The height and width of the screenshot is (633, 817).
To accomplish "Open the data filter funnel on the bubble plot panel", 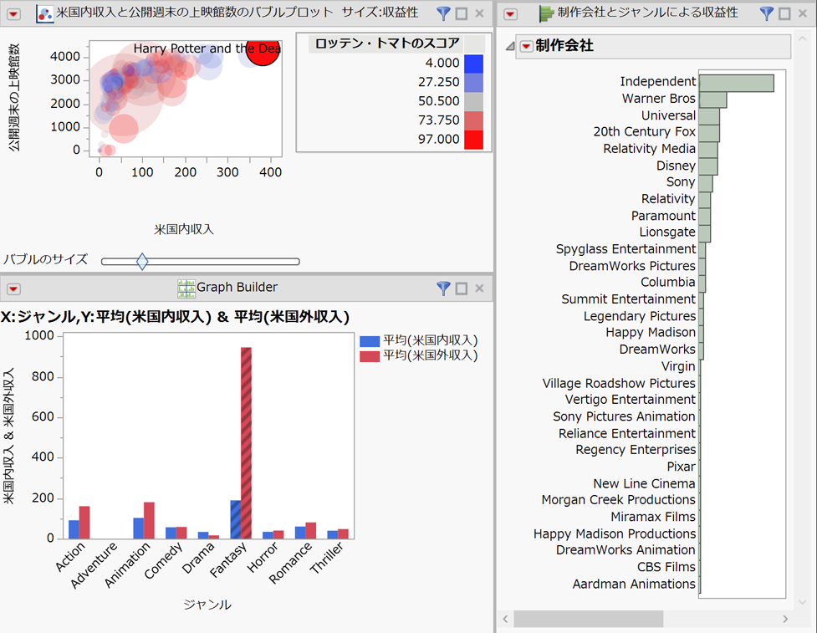I will pyautogui.click(x=442, y=13).
